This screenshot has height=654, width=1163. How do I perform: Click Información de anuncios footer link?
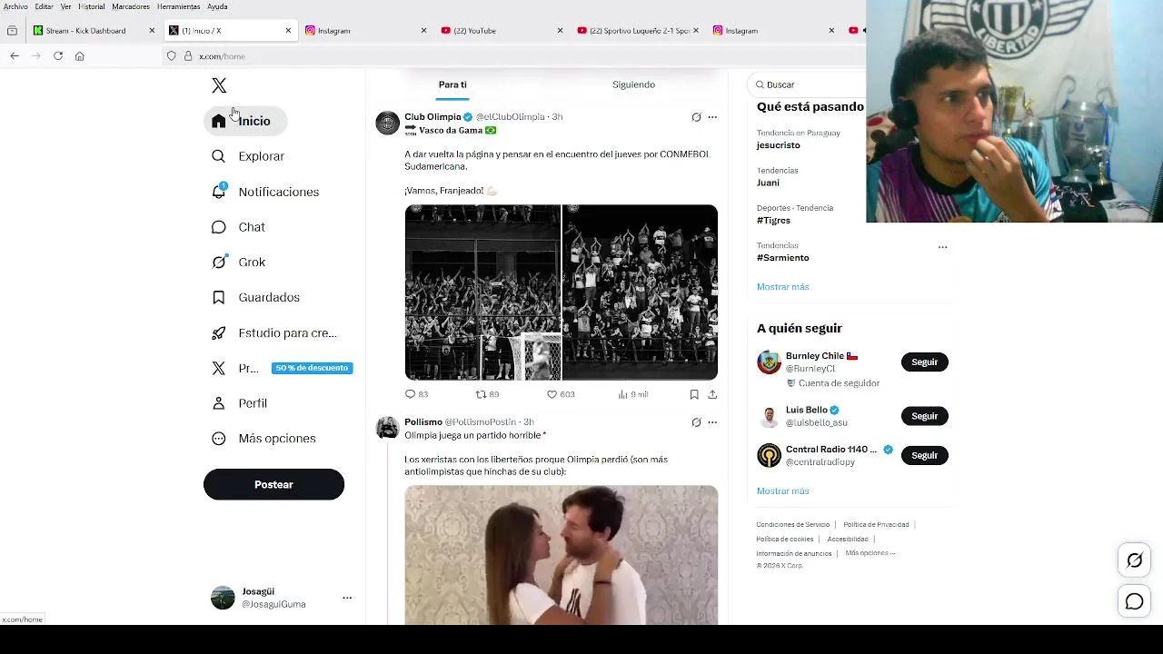coord(794,554)
